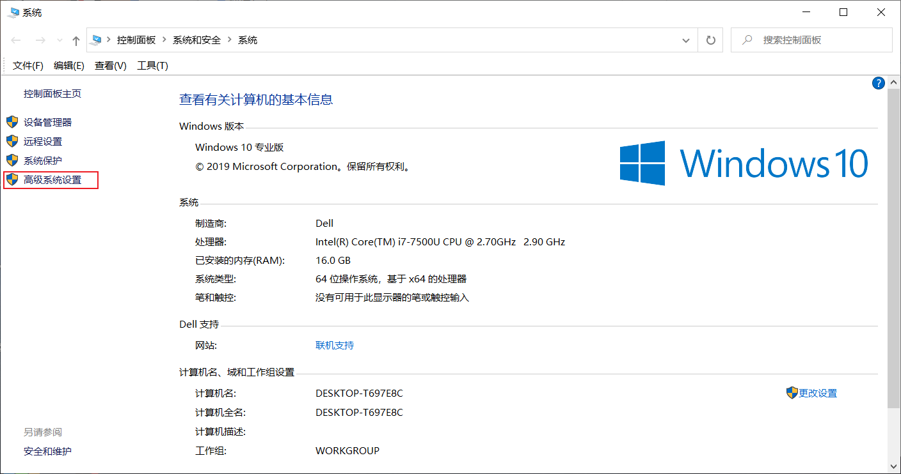
Task: Click the 64 位操作系统 system type value
Action: 391,279
